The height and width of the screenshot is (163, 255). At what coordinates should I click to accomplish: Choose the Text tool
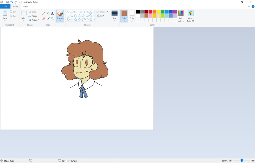click(x=52, y=13)
